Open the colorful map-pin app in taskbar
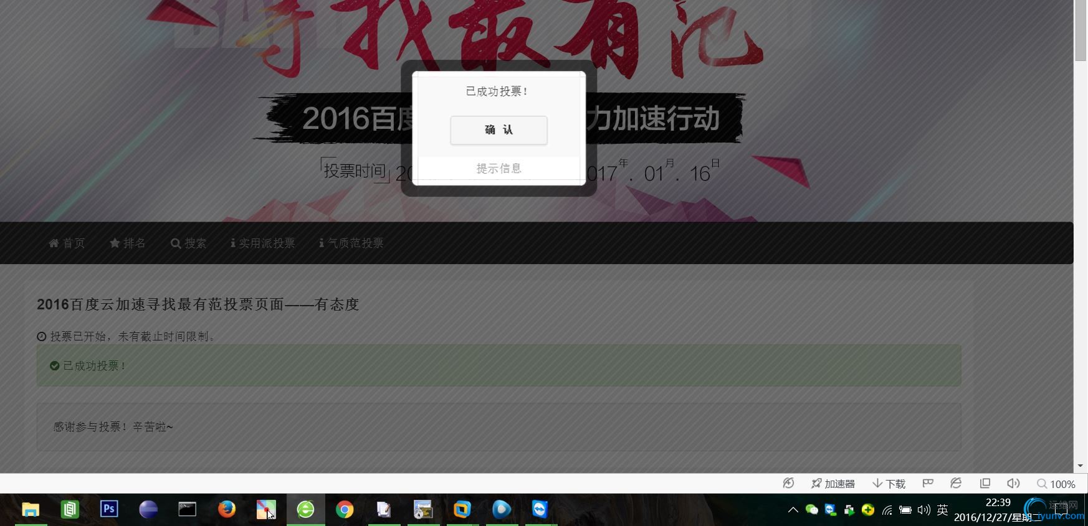The image size is (1088, 526). coord(266,510)
